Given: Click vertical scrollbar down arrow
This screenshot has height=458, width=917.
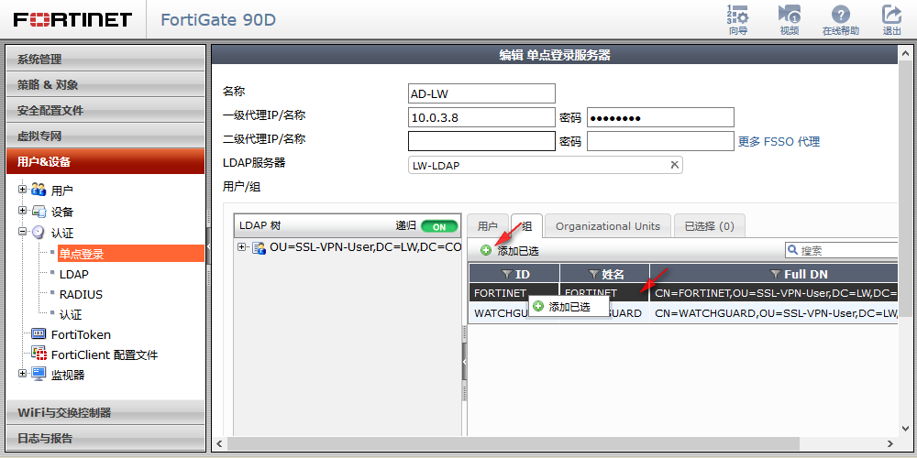Looking at the screenshot, I should 907,428.
